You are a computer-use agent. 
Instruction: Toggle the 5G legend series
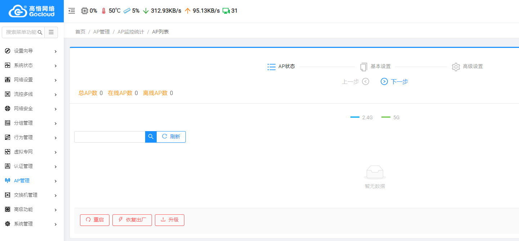click(x=390, y=117)
